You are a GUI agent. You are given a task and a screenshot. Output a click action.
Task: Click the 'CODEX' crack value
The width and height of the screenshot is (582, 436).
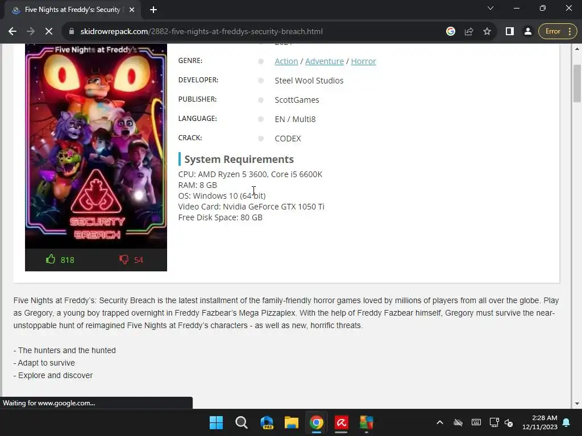[288, 139]
